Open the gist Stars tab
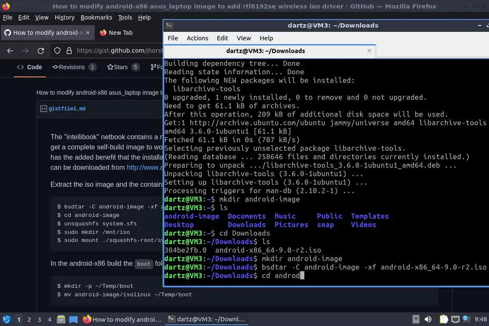This screenshot has height=326, width=489. tap(123, 67)
